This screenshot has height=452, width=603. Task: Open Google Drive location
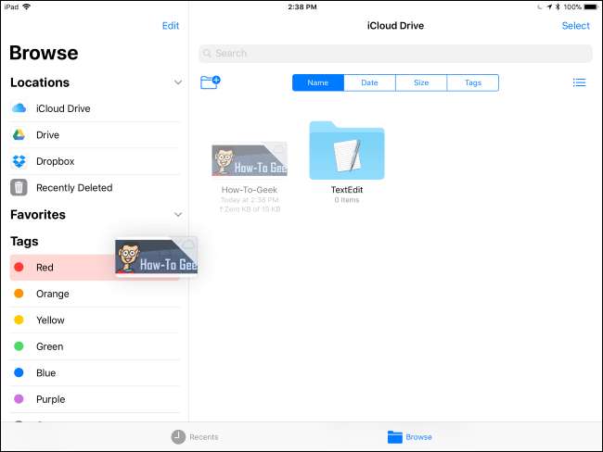coord(47,135)
